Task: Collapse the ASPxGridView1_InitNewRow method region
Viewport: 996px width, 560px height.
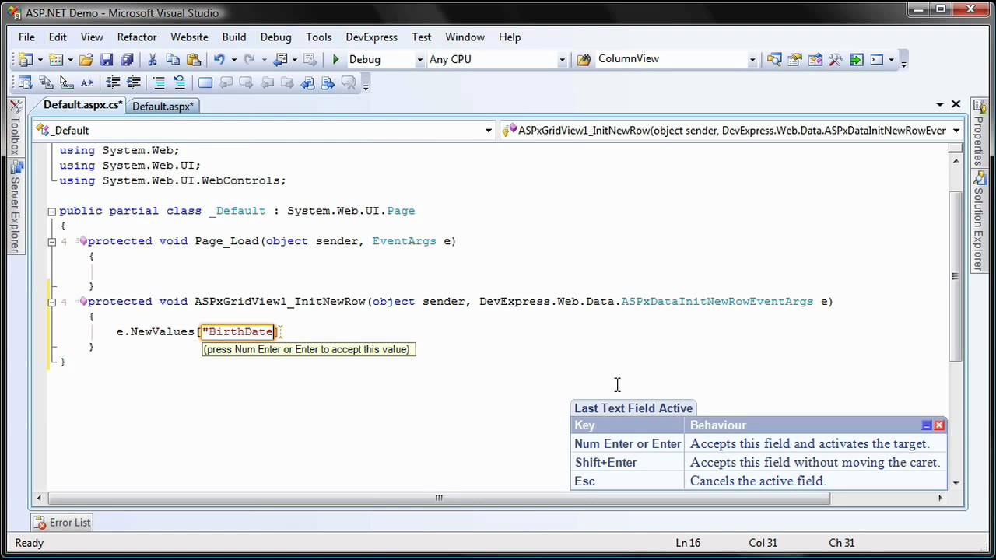Action: 51,302
